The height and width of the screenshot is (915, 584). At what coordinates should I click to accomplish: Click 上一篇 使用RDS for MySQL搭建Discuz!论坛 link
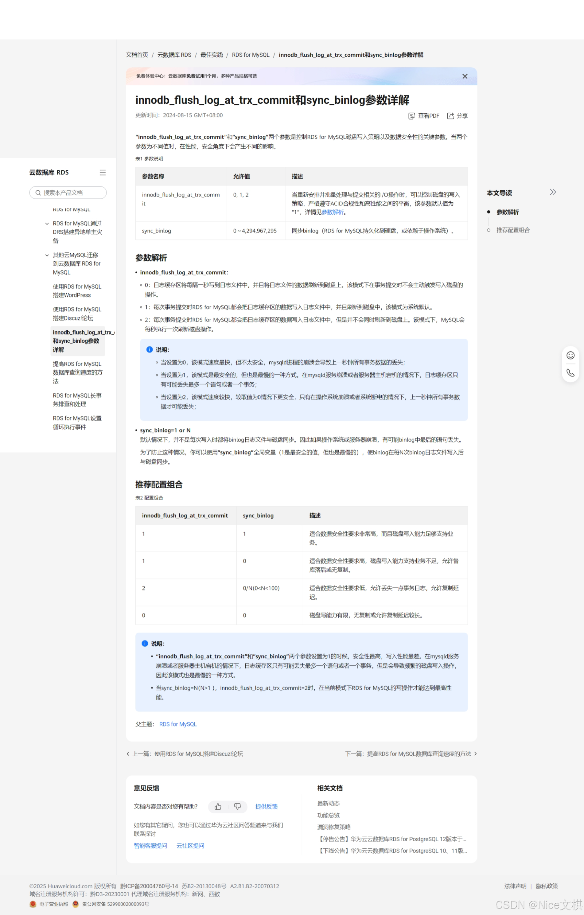click(x=188, y=754)
